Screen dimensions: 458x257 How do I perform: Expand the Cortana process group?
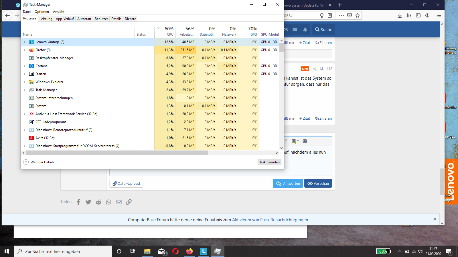[x=25, y=66]
